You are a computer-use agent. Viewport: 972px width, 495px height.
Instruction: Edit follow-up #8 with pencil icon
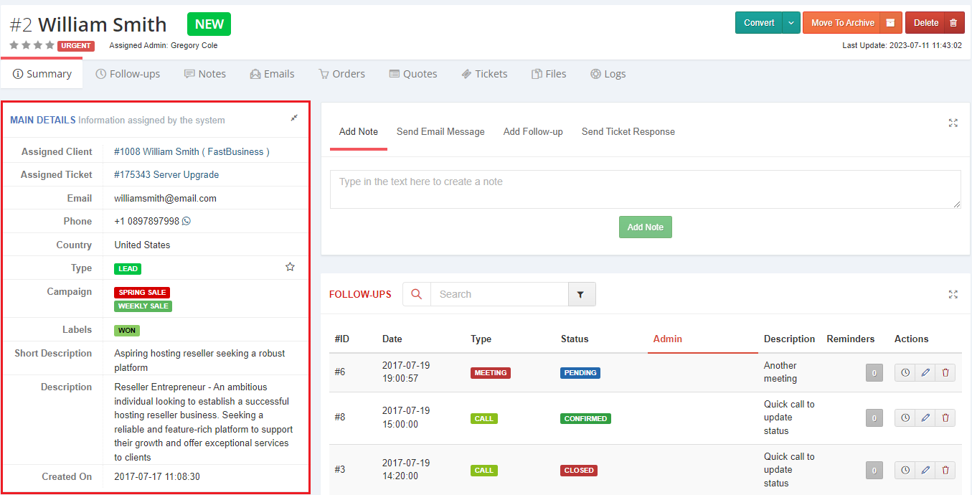click(925, 418)
